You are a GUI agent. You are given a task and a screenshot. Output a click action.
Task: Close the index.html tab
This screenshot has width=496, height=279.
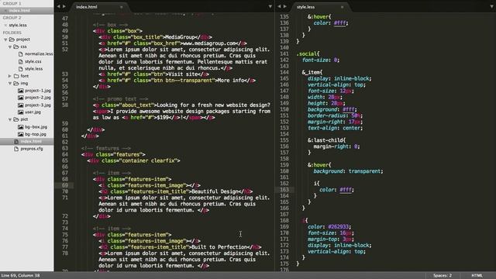[x=121, y=7]
